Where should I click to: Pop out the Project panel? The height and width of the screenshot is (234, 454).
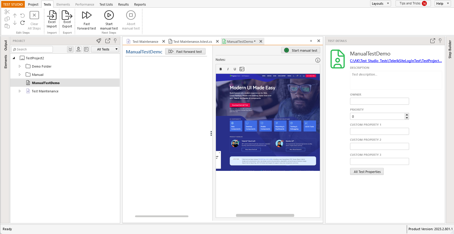tap(108, 41)
